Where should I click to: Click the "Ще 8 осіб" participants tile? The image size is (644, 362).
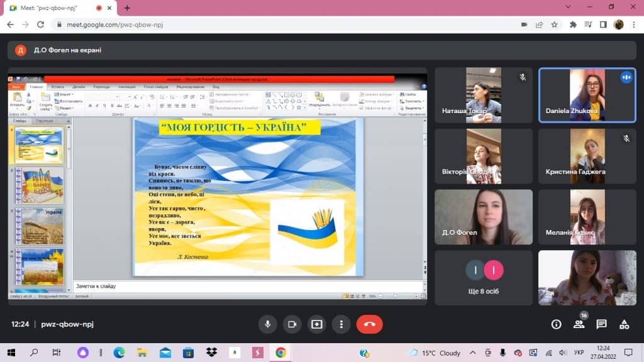tap(484, 277)
